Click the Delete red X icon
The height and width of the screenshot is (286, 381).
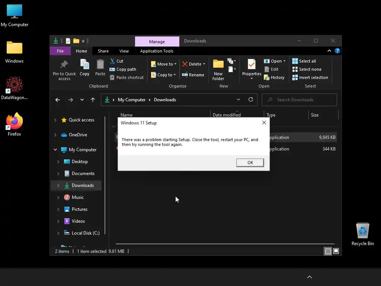(185, 64)
